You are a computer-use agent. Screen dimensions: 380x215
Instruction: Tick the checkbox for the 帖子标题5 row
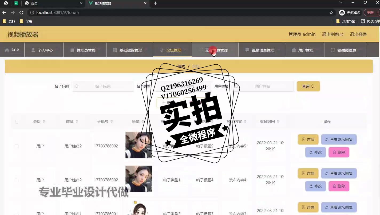[x=17, y=146]
